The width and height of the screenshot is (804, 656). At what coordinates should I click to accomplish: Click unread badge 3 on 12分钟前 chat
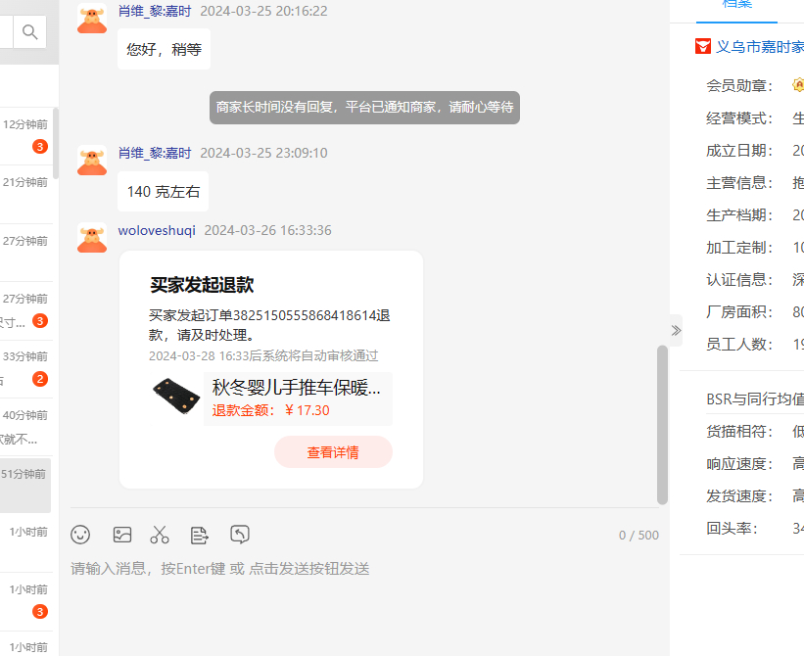(40, 147)
